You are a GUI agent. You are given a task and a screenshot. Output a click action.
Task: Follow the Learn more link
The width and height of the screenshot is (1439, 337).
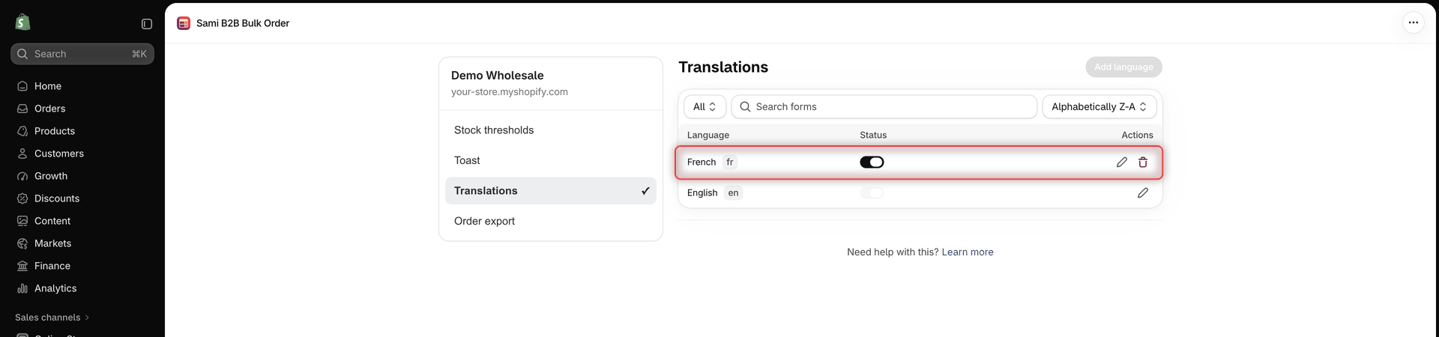point(967,252)
